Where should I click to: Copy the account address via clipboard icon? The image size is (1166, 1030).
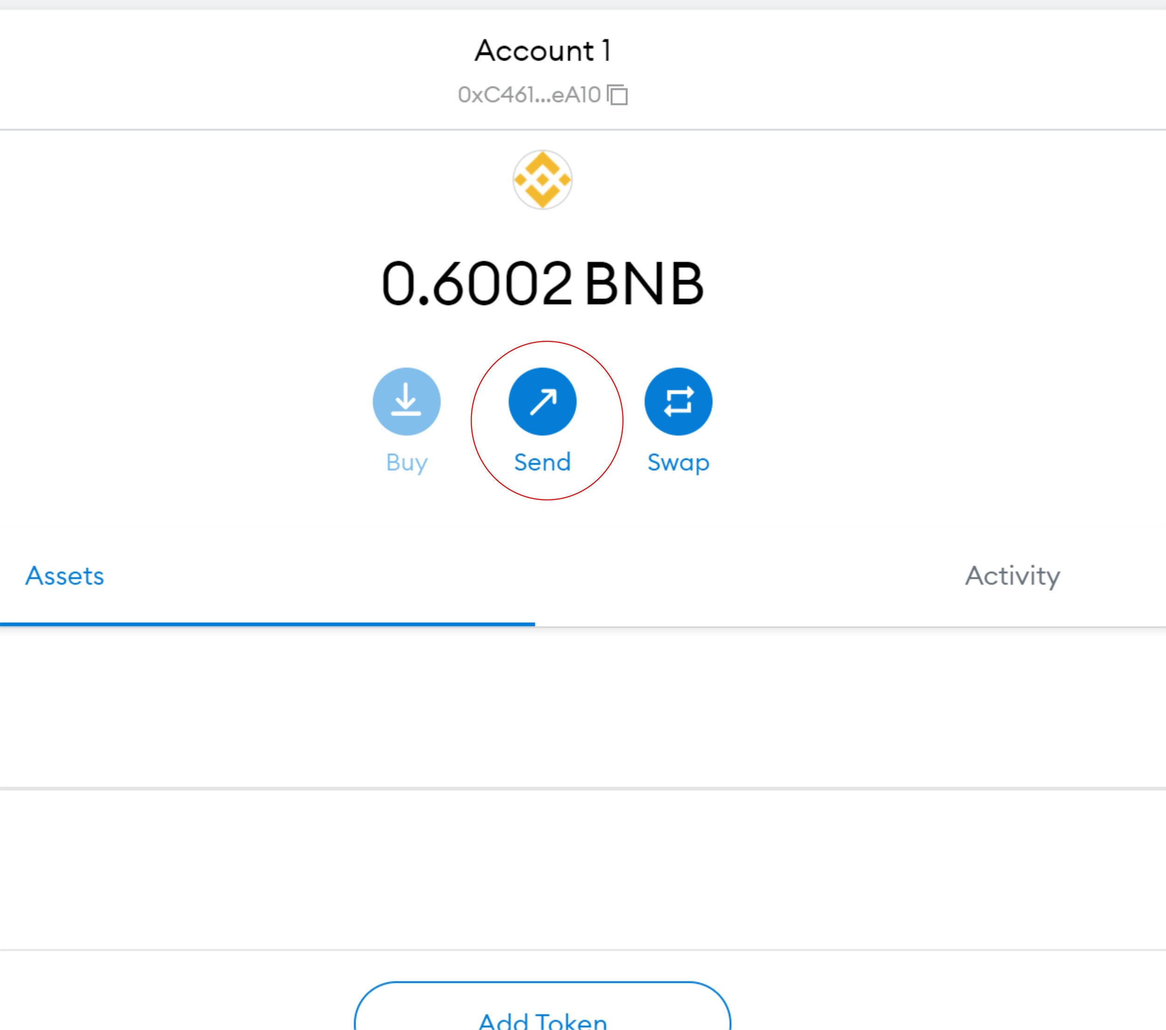pyautogui.click(x=617, y=95)
